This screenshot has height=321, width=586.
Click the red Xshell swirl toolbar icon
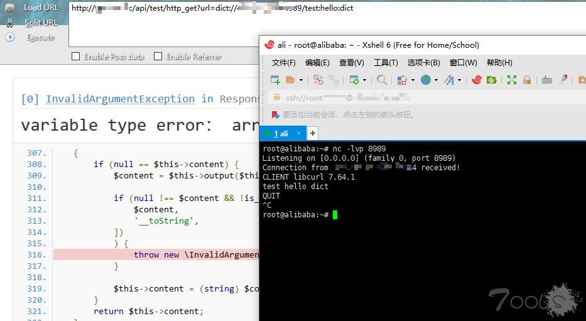coord(477,80)
